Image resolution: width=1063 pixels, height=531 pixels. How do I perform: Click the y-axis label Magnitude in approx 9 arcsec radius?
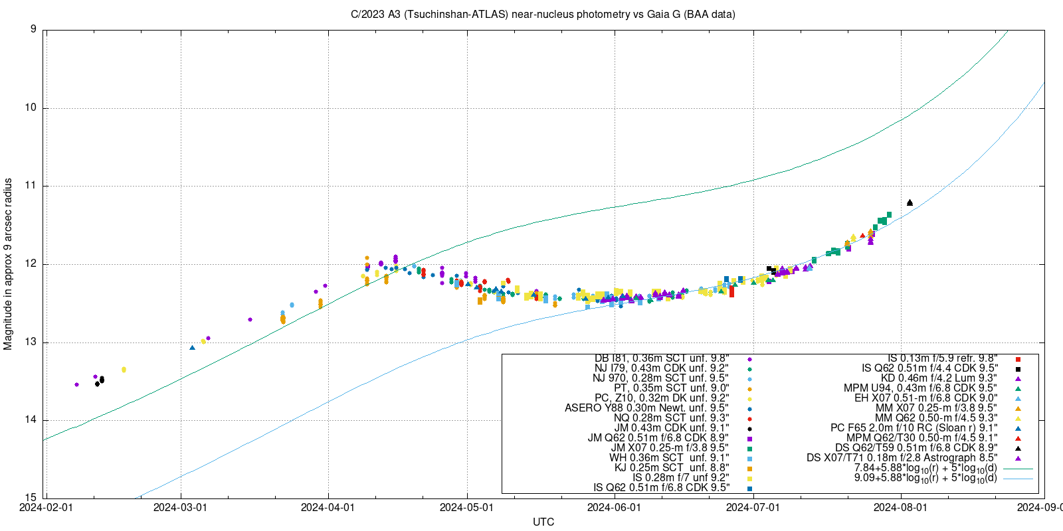click(8, 264)
